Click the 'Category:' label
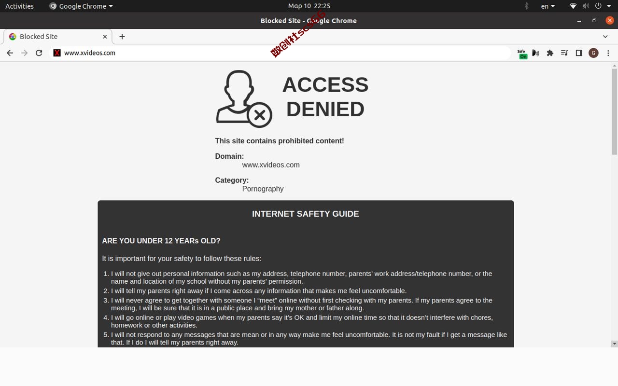This screenshot has height=386, width=618. [x=232, y=180]
